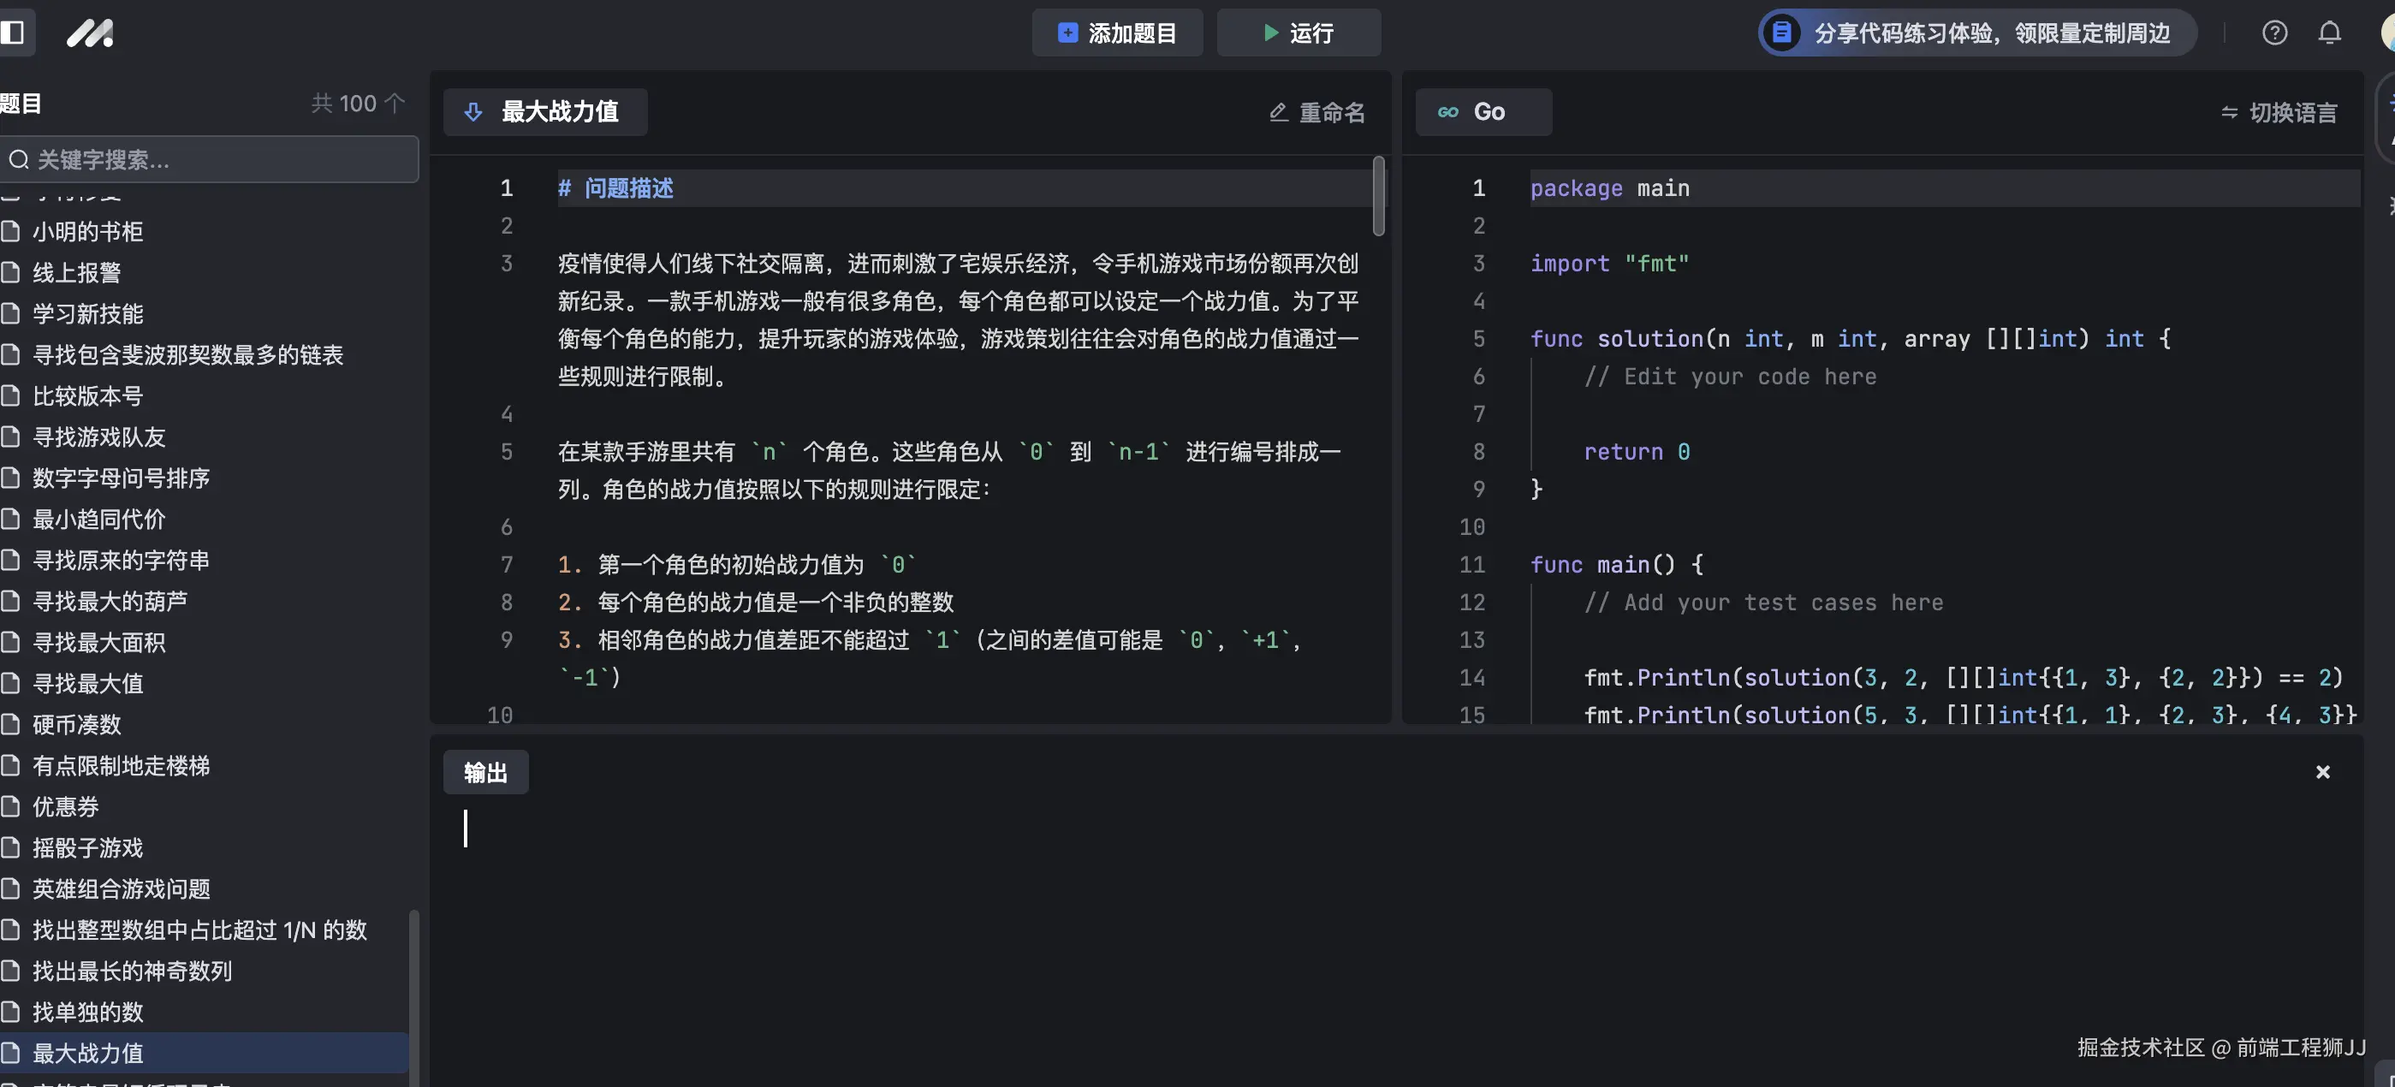Click the sort arrow next to 共100个
This screenshot has height=1087, width=2395.
click(x=395, y=104)
